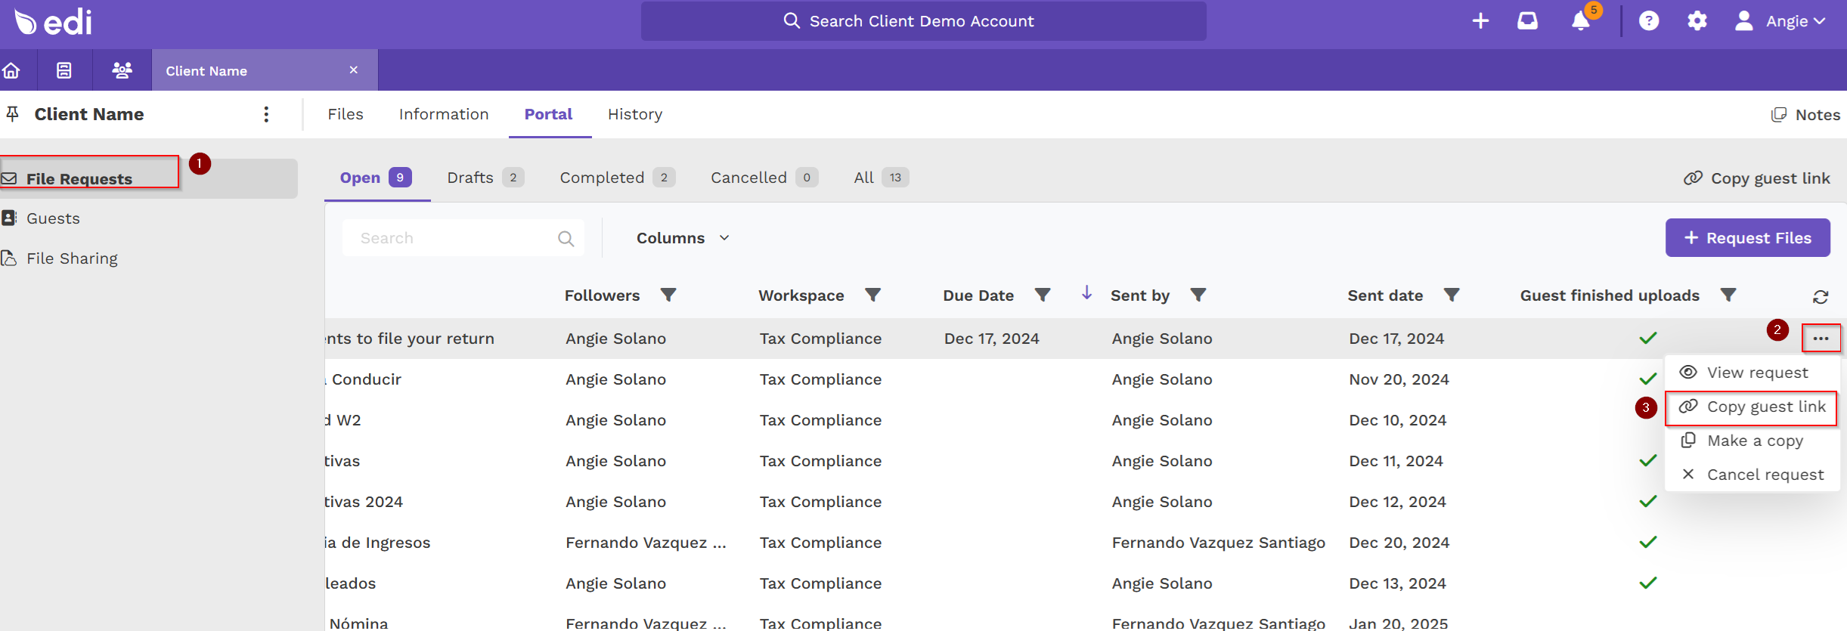Screen dimensions: 1847x631
Task: Click the Nov 20, 2024 sent date cell
Action: pos(1399,379)
